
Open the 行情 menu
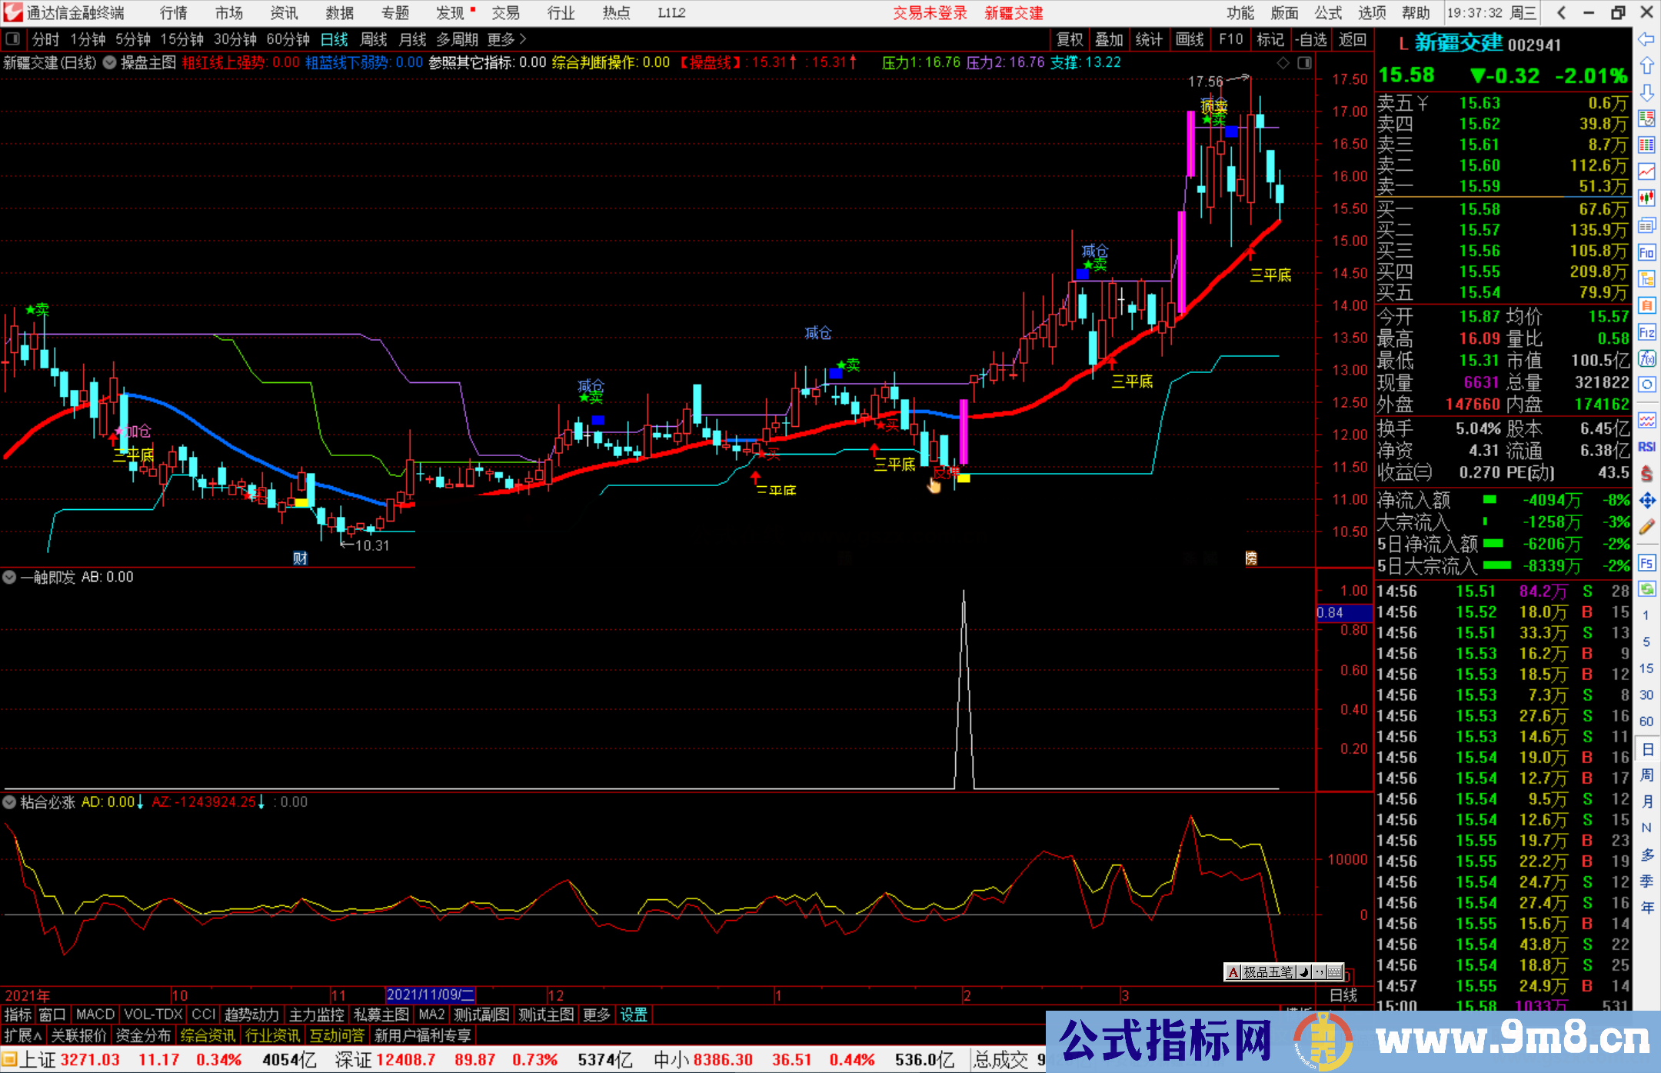click(x=173, y=13)
